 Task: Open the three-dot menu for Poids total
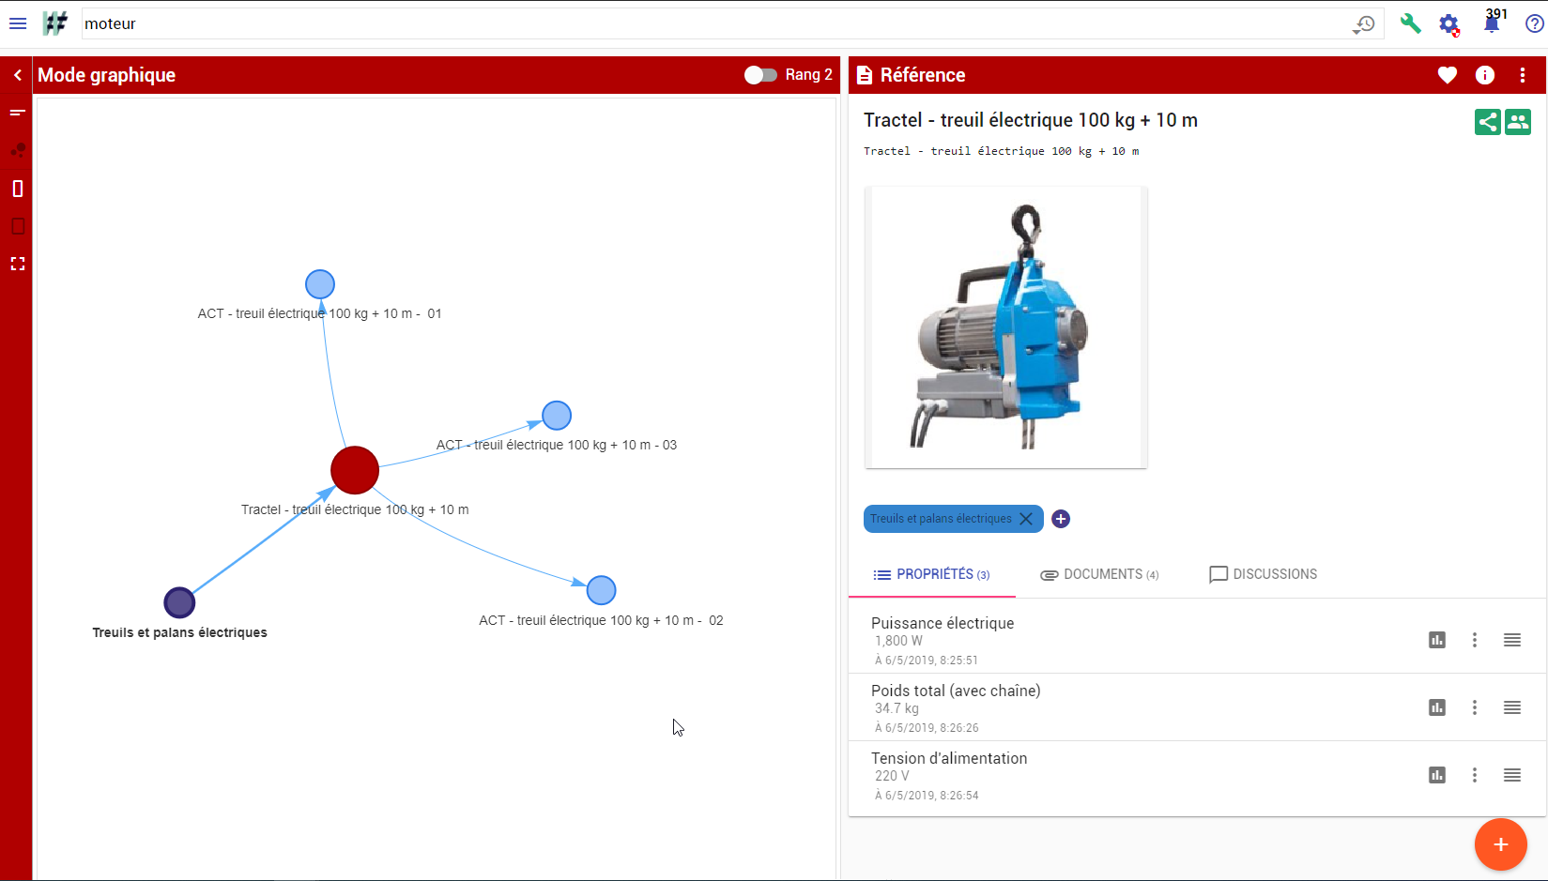(x=1475, y=707)
